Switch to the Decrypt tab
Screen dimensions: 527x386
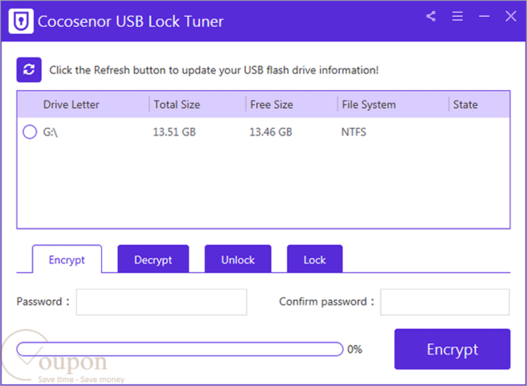[x=153, y=259]
